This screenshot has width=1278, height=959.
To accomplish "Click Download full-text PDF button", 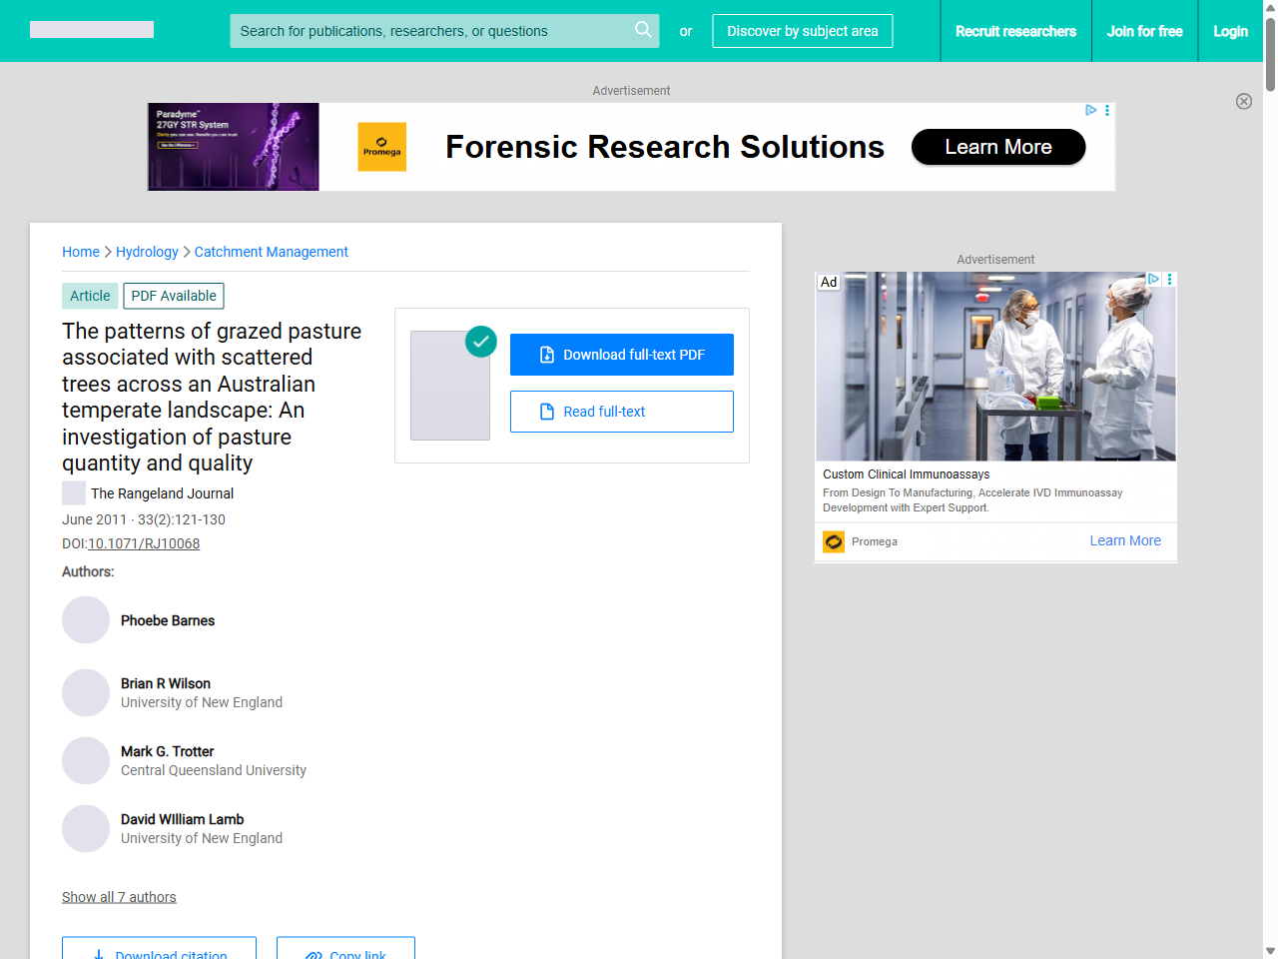I will [622, 355].
